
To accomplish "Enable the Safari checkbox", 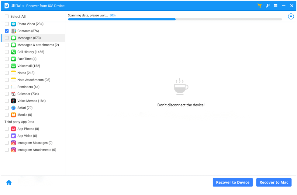I will (7, 108).
